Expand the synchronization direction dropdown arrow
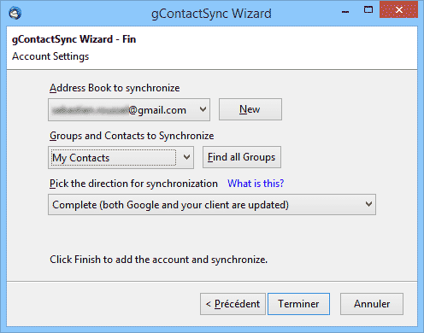424x333 pixels. click(368, 204)
